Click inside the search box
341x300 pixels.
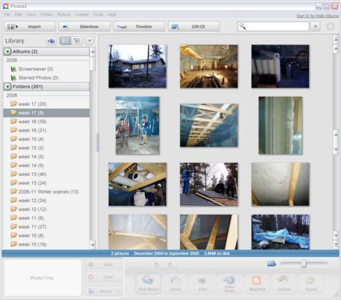tap(273, 27)
